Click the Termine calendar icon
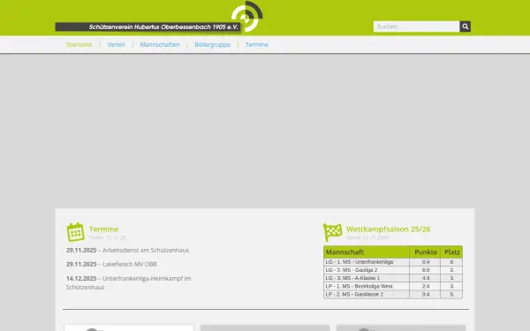The width and height of the screenshot is (530, 331). 75,232
